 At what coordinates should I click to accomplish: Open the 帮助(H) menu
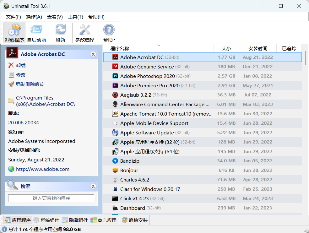96,17
